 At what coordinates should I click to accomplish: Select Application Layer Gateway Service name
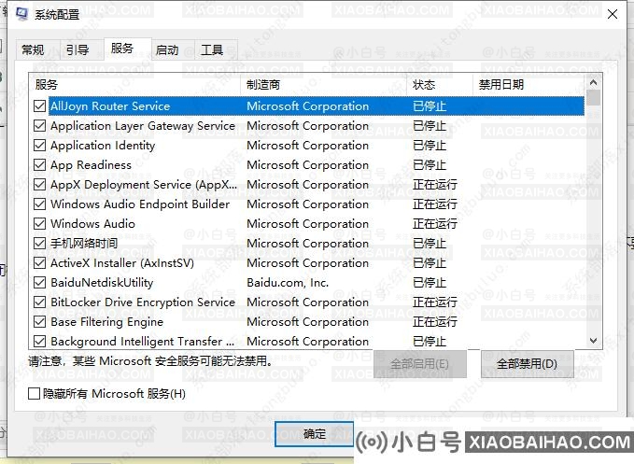click(x=143, y=126)
